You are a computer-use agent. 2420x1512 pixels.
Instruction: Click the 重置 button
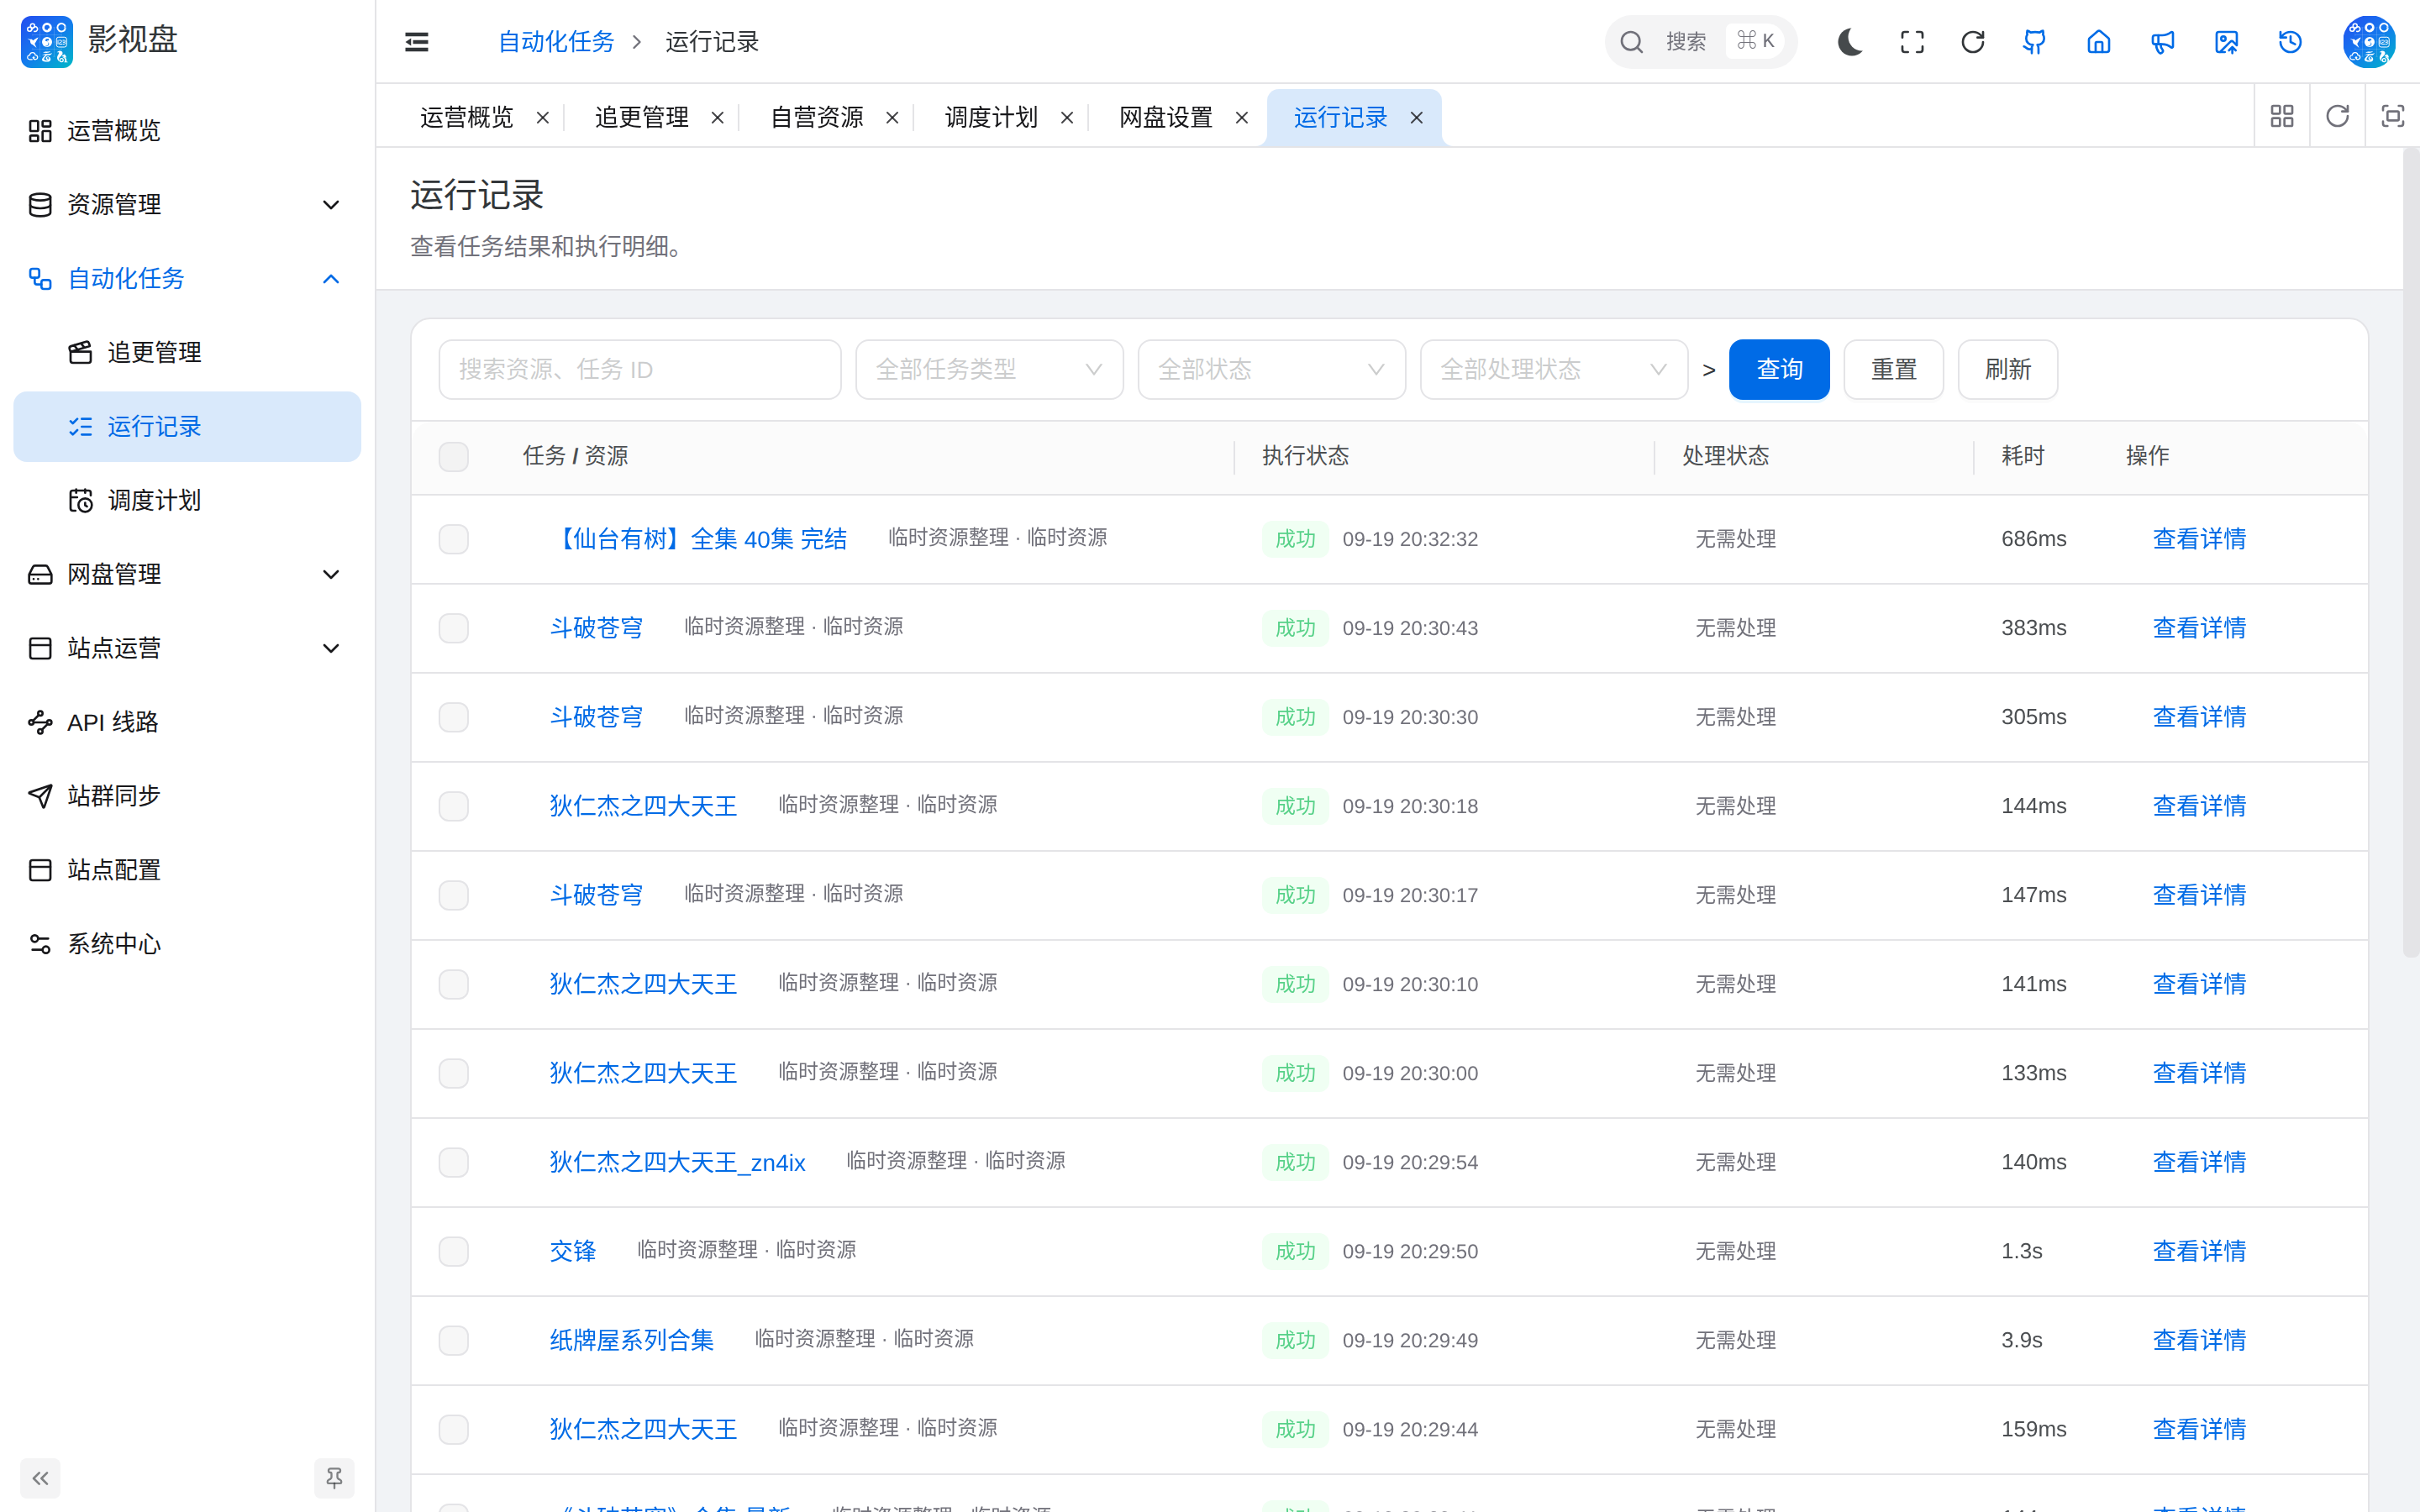[1893, 370]
